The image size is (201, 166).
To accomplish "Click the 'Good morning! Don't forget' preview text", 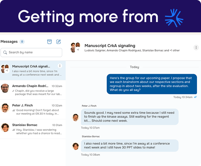I will pos(38,112).
